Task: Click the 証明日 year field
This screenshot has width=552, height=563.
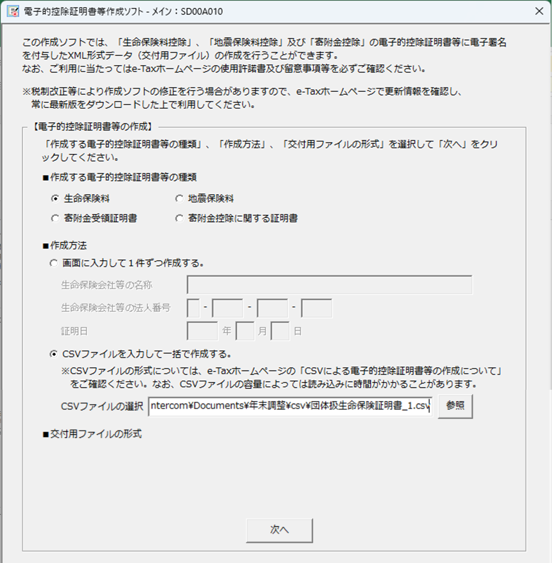Action: (202, 331)
